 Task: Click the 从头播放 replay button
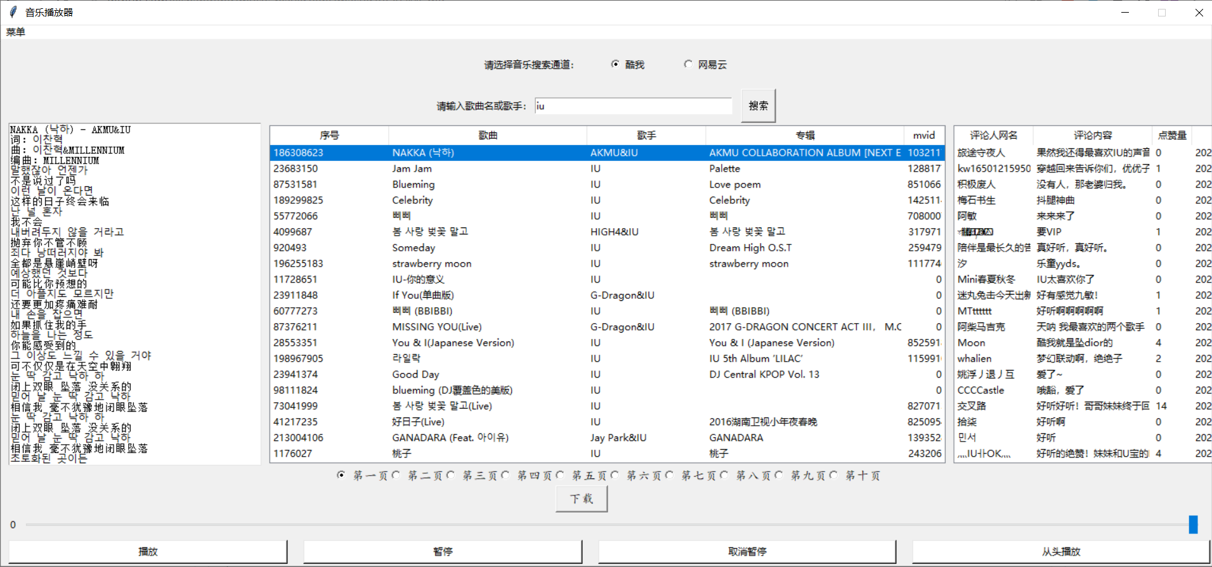(1061, 551)
